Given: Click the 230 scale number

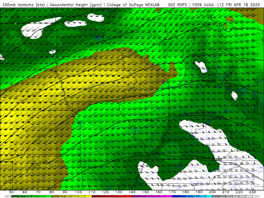Looking at the screenshot, I should (252, 192).
